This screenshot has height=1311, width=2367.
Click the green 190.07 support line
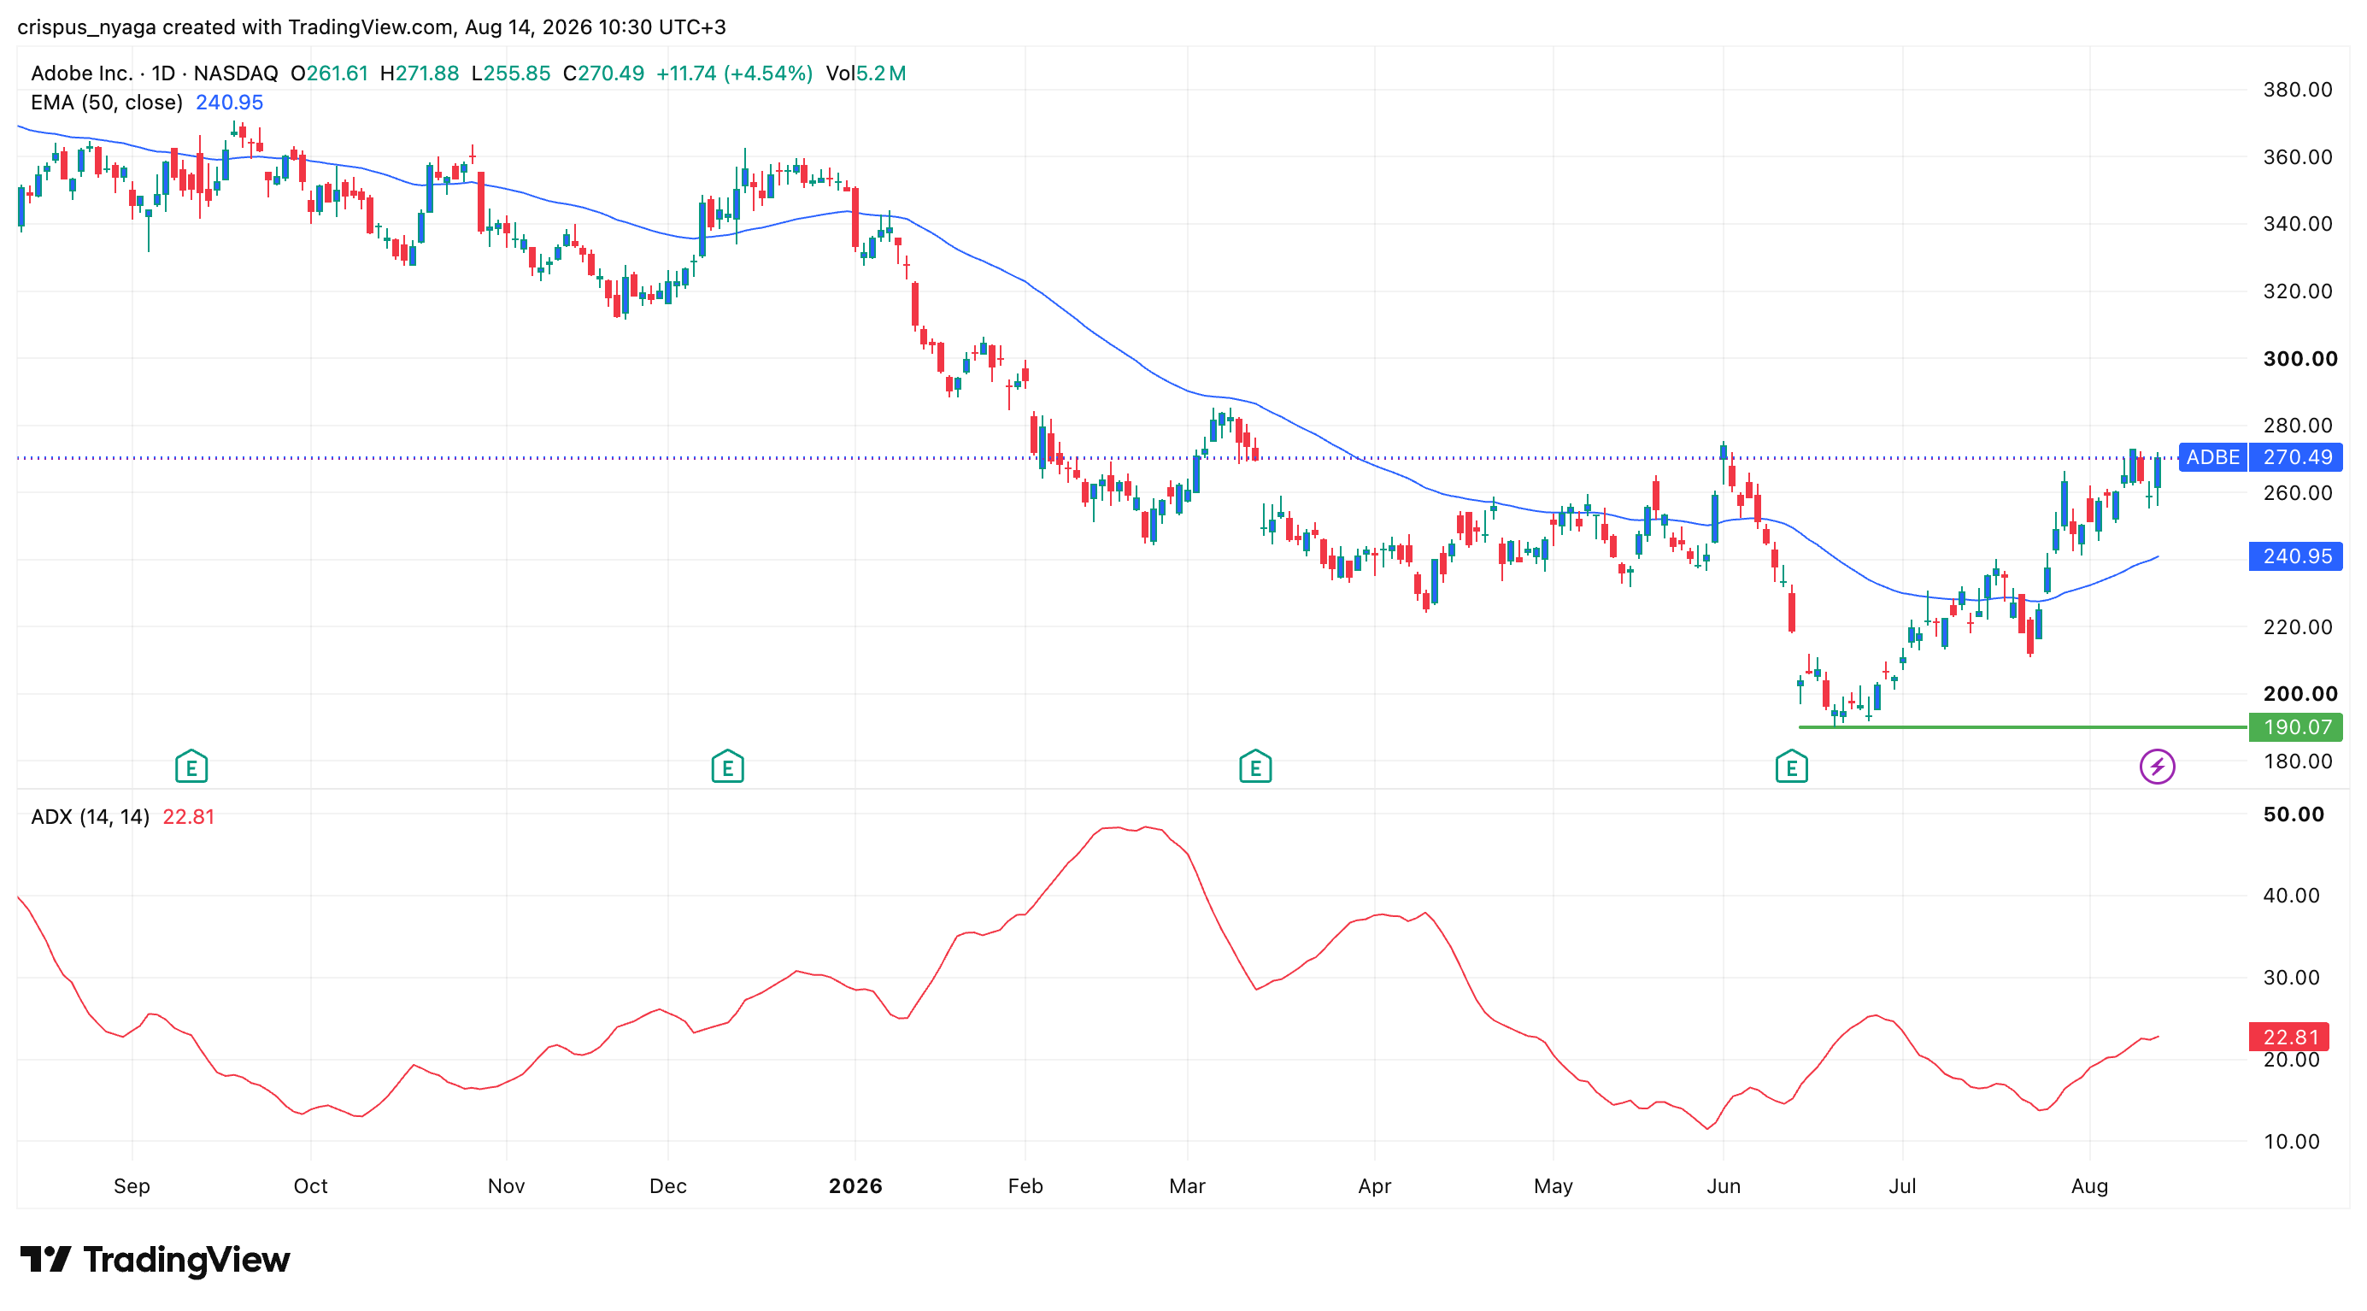(x=2022, y=726)
